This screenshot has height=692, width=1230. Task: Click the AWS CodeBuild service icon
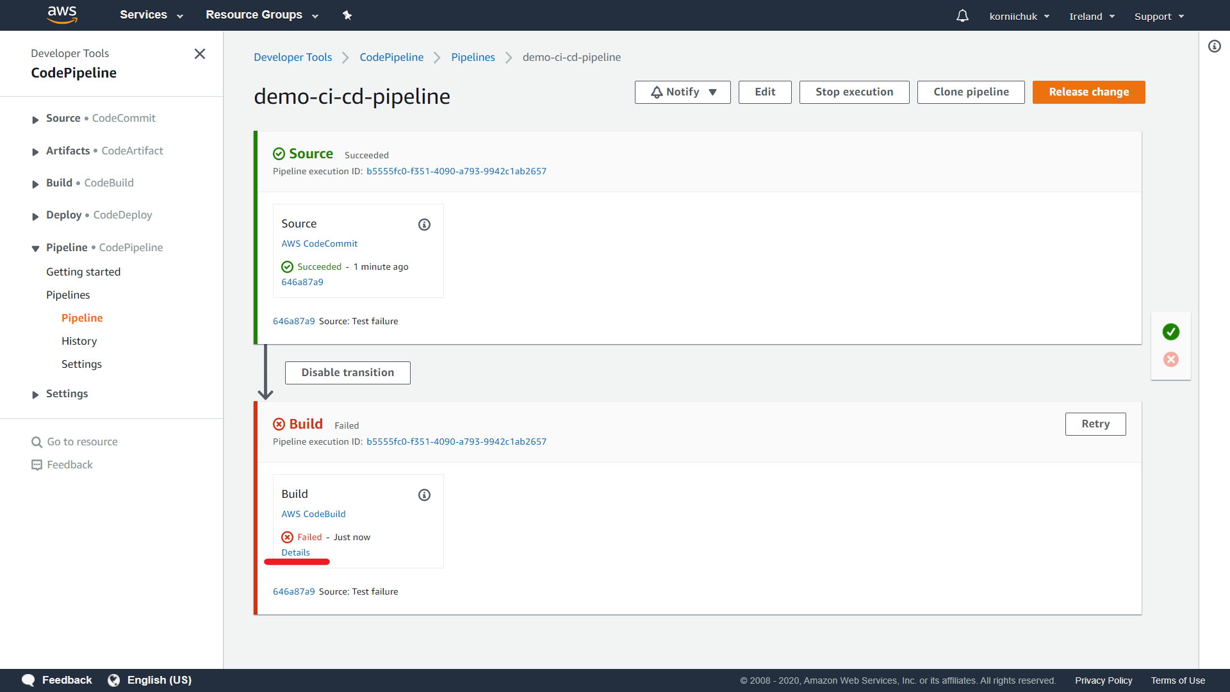[x=315, y=513]
